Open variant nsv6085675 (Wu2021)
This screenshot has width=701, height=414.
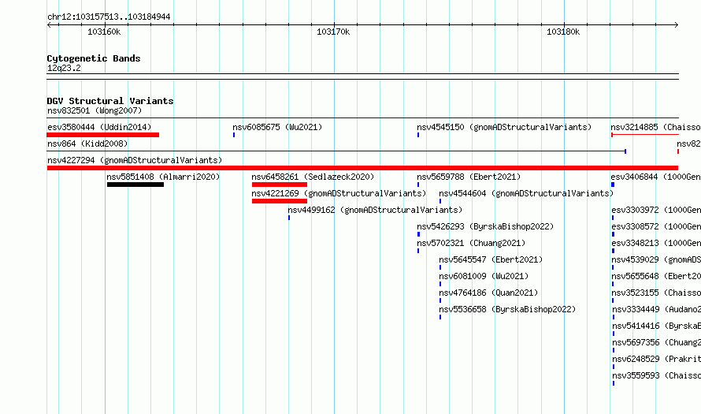coord(277,127)
